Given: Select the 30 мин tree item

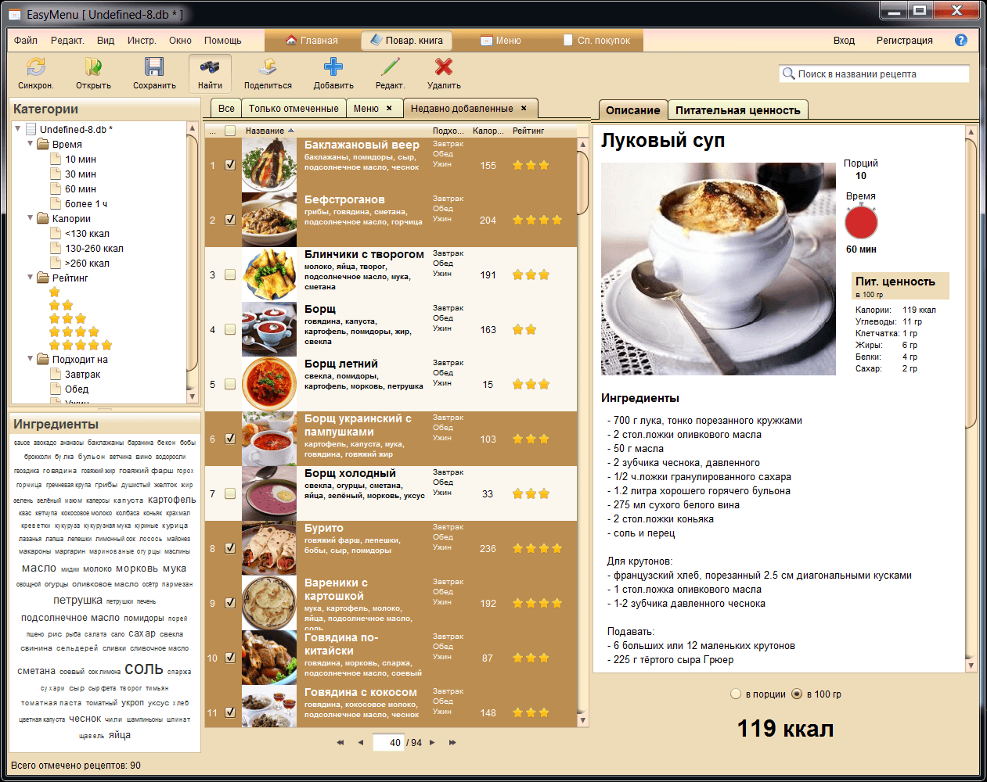Looking at the screenshot, I should pos(81,174).
